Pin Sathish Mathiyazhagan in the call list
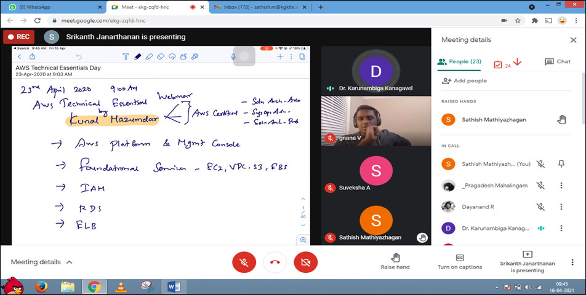Viewport: 586px width, 295px height. (561, 164)
